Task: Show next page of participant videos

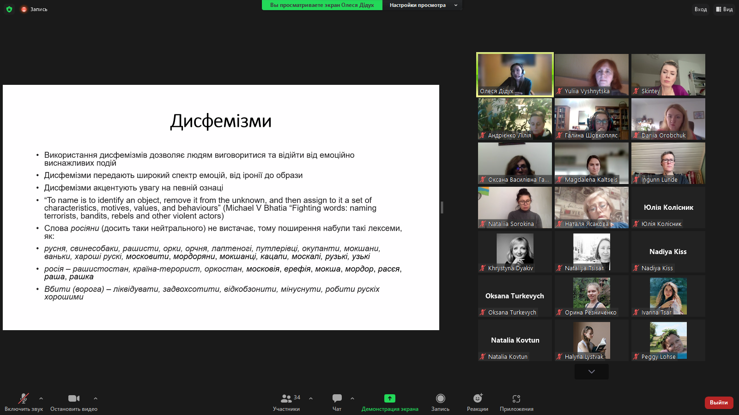Action: coord(591,372)
